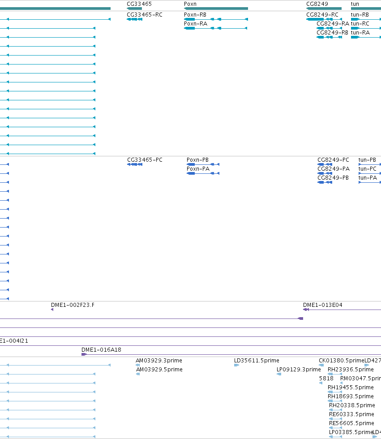
Task: Click the teal Poxn gene bar
Action: pyautogui.click(x=216, y=9)
